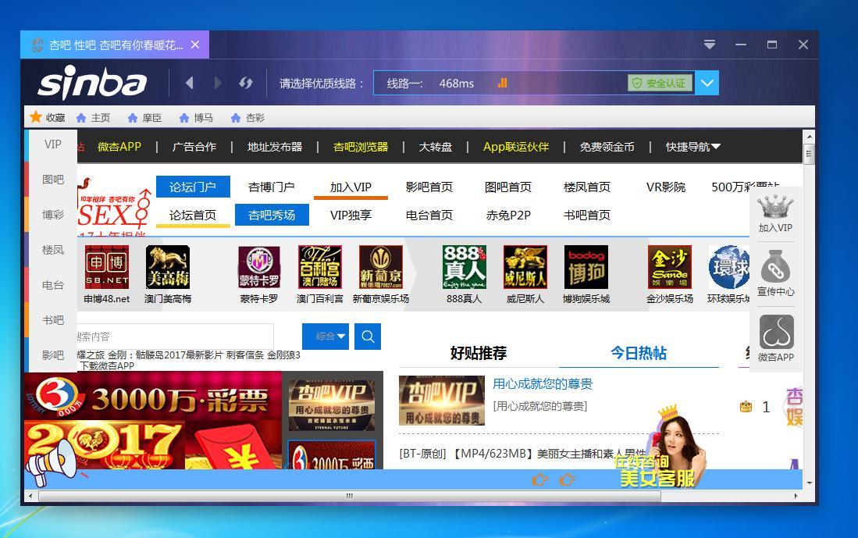
Task: Click the 澳门百利宫 icon
Action: [319, 267]
